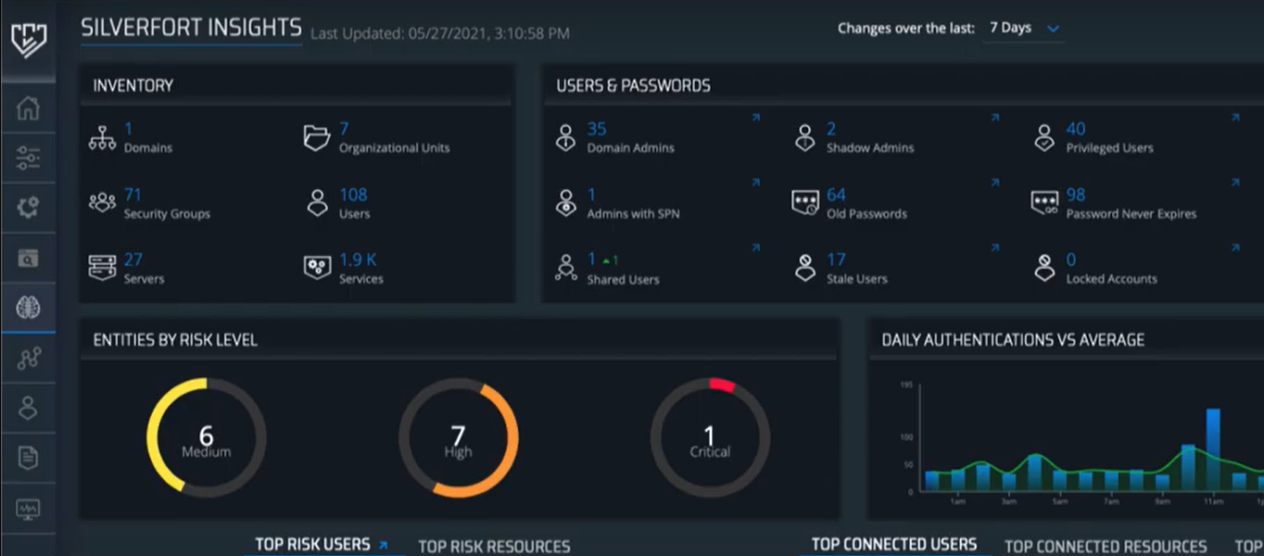Click the Last Updated timestamp text
Viewport: 1264px width, 556px height.
[x=439, y=33]
